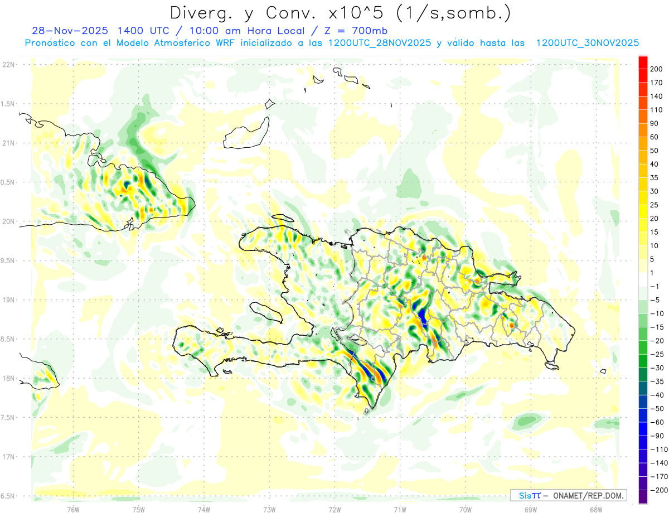Screen dimensions: 669x517
Task: Click the '72W' longitude label
Action: click(x=334, y=509)
